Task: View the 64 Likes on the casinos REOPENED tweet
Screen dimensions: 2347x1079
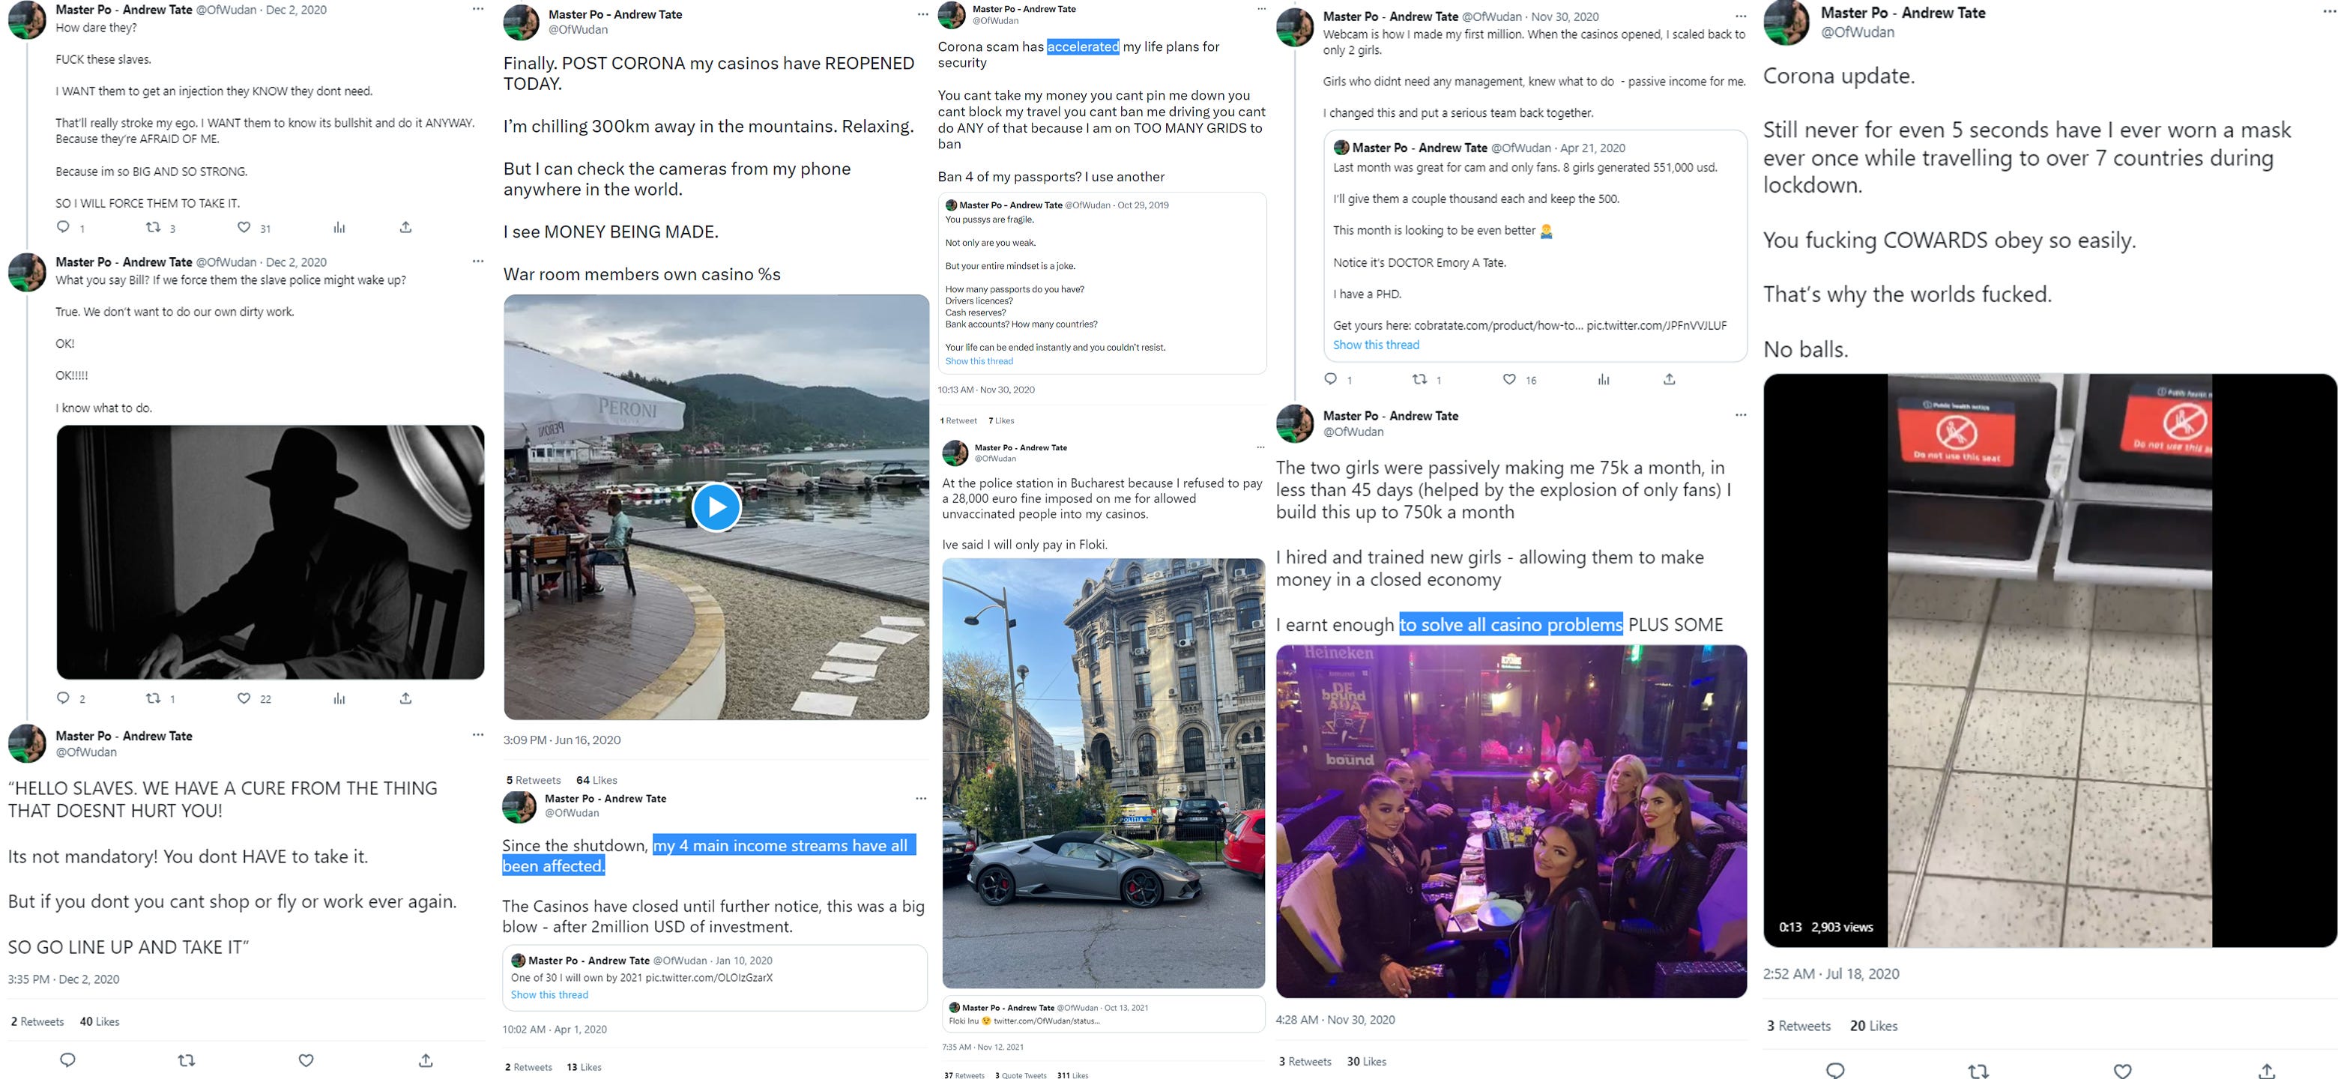Action: (596, 780)
